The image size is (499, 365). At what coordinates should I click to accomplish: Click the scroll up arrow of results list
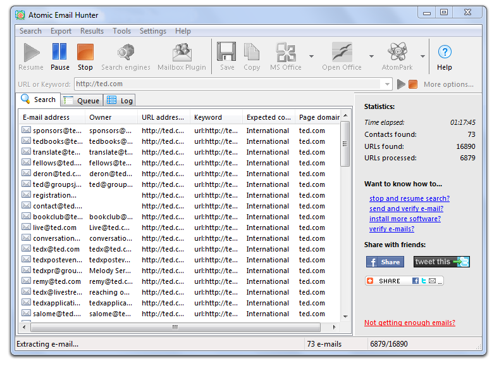click(x=345, y=116)
